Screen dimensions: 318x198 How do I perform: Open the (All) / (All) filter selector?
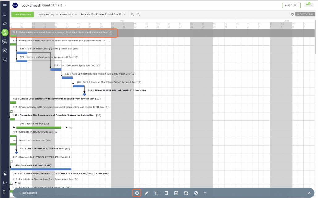pos(291,5)
